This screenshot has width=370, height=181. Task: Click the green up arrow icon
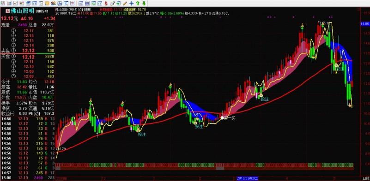pyautogui.click(x=138, y=3)
